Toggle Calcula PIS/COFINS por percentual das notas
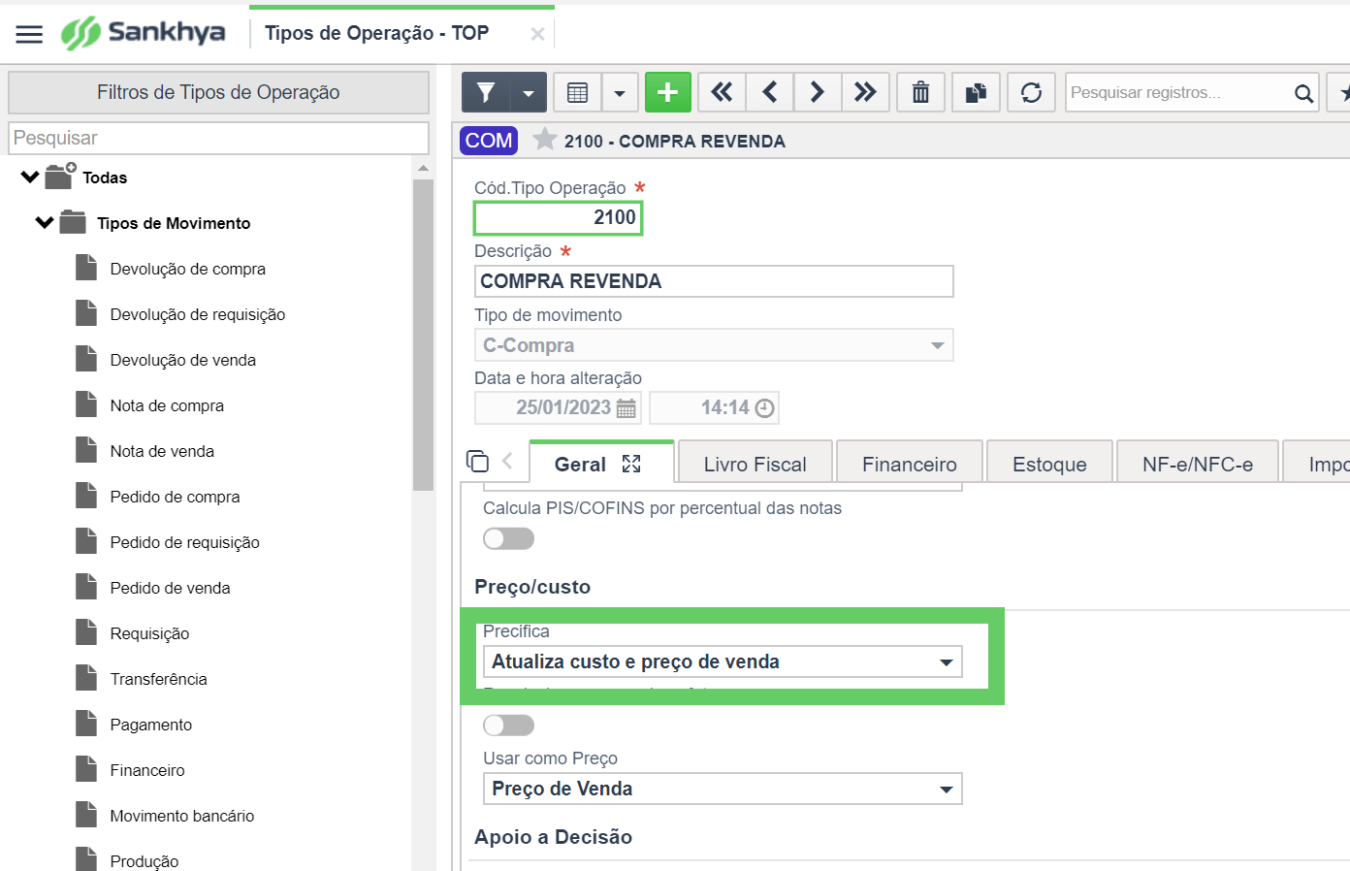 (509, 538)
